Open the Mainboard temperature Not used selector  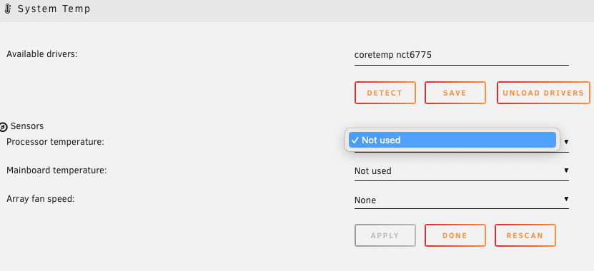[x=462, y=171]
